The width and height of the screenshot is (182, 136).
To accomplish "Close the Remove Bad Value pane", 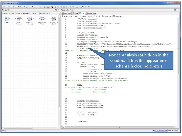I will 178,10.
